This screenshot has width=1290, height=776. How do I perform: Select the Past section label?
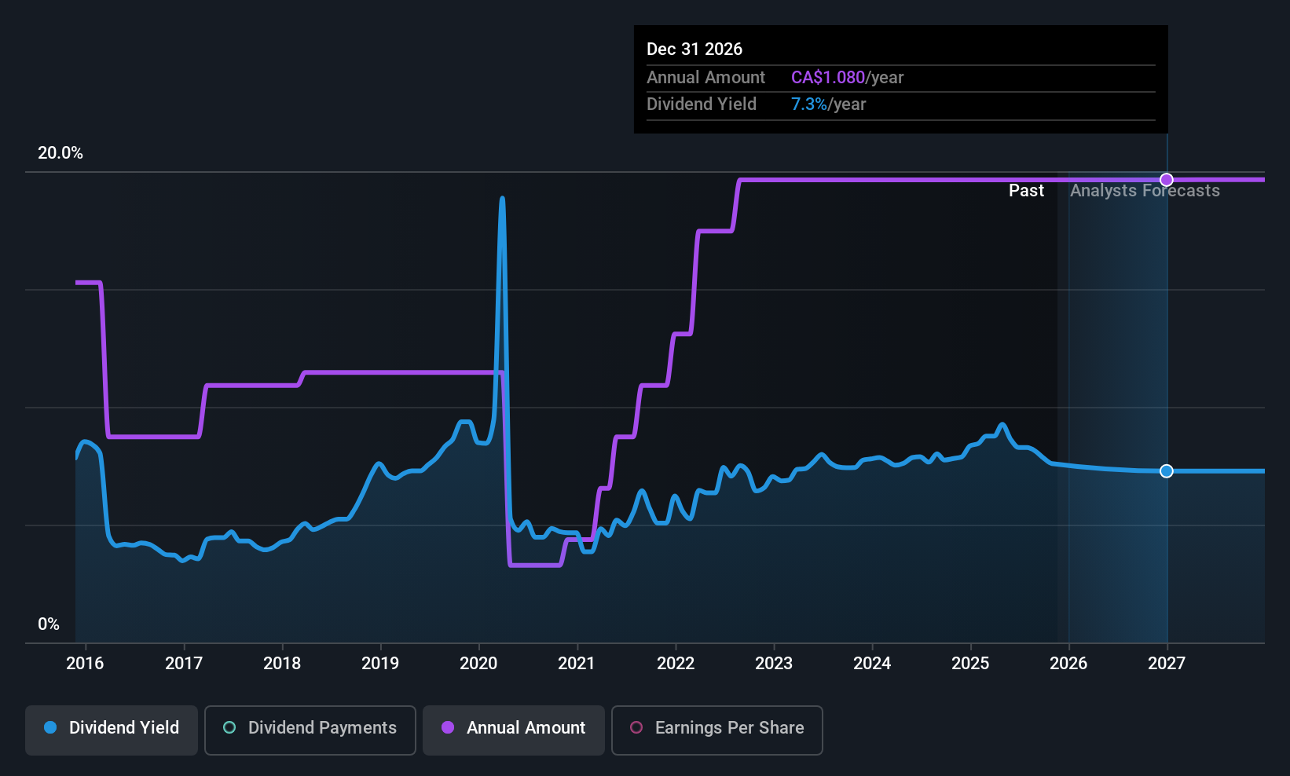click(x=1026, y=190)
